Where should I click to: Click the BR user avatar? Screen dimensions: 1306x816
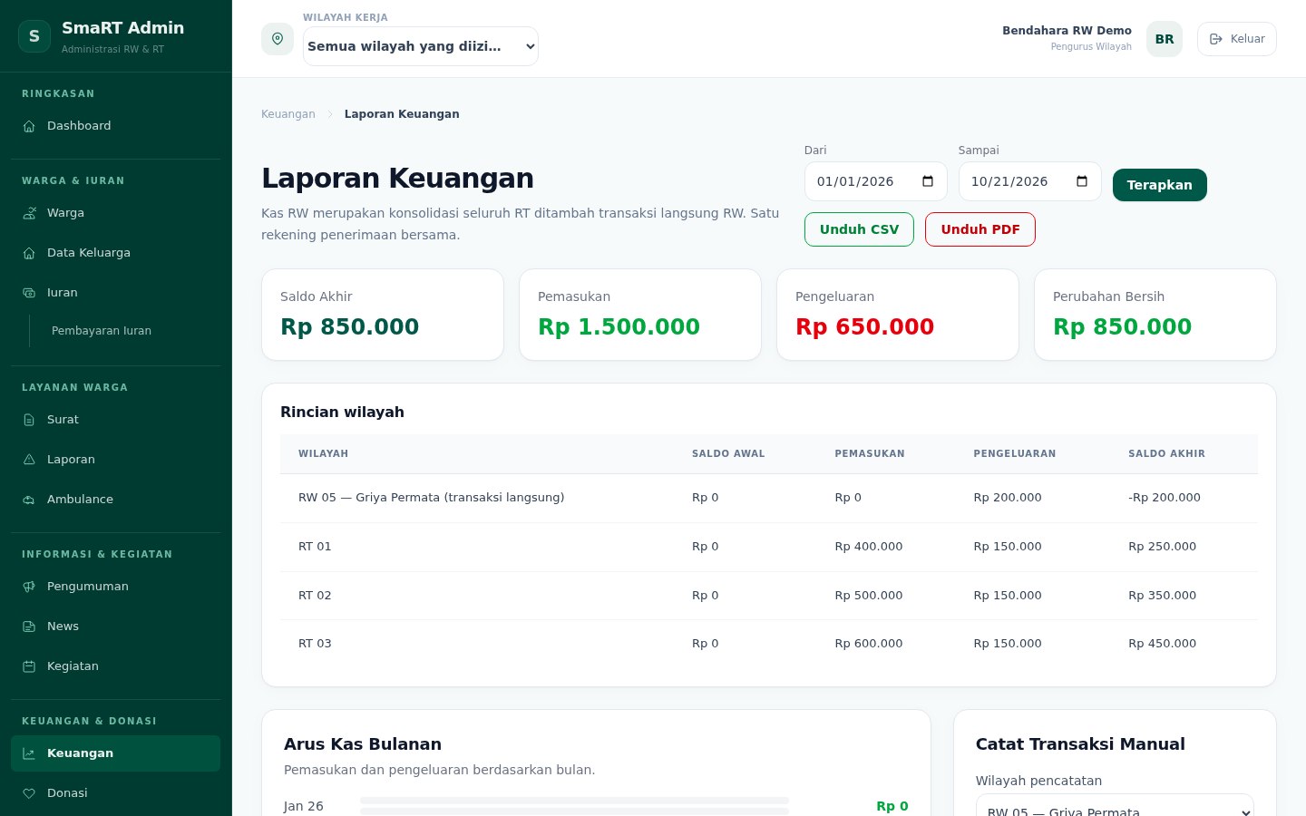pyautogui.click(x=1165, y=39)
